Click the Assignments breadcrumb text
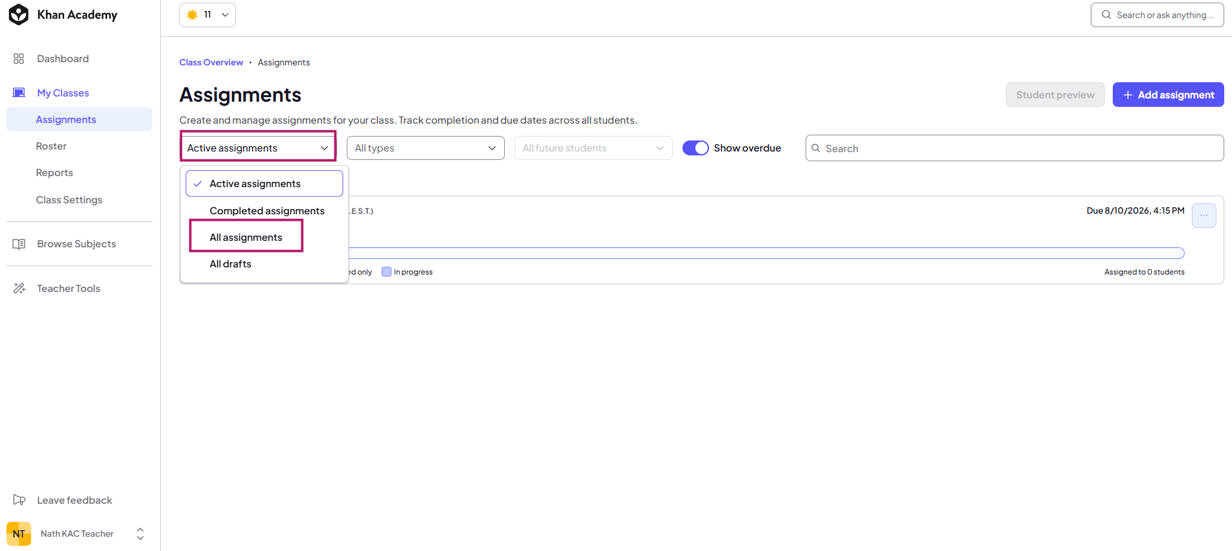 [x=284, y=63]
